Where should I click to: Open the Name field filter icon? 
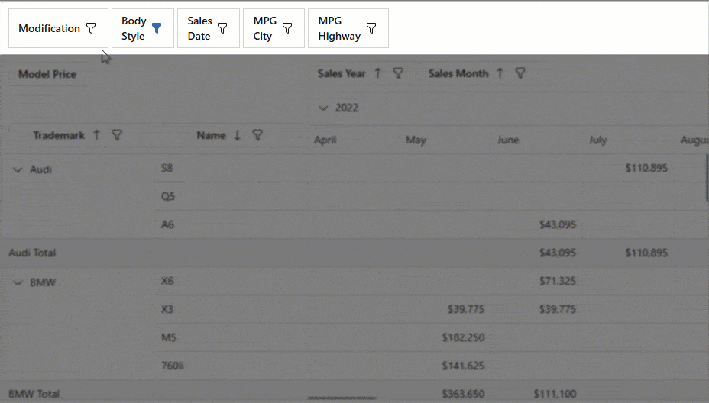257,135
